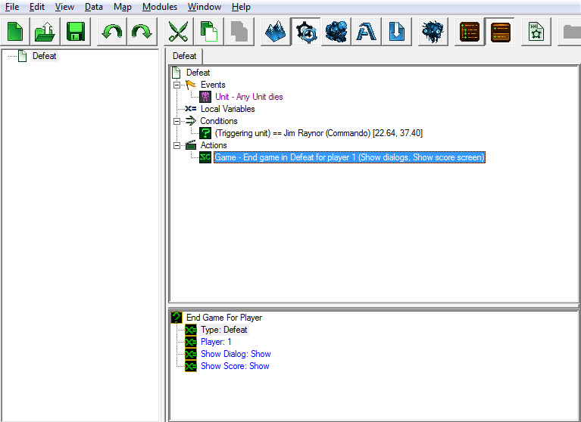Viewport: 581px width, 422px height.
Task: Click the New document toolbar icon
Action: 15,32
